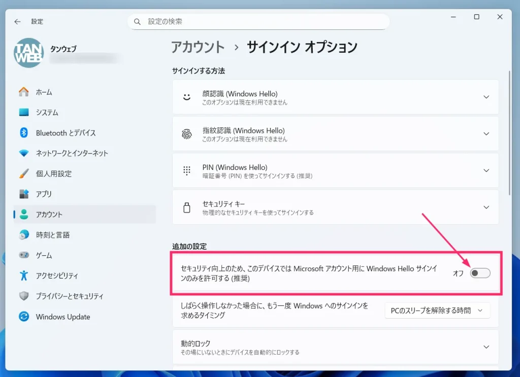Click しばらく操作しなかった場合に setting label
The width and height of the screenshot is (520, 377).
click(x=274, y=311)
